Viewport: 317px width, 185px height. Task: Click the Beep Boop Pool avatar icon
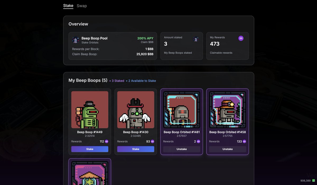pos(76,40)
